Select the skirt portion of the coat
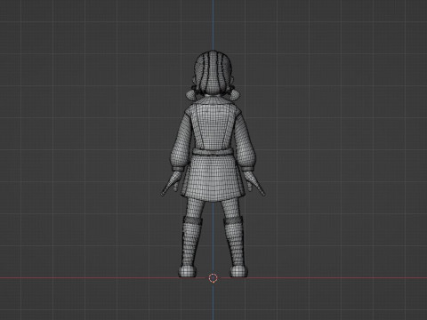The image size is (427, 320). coord(213,178)
